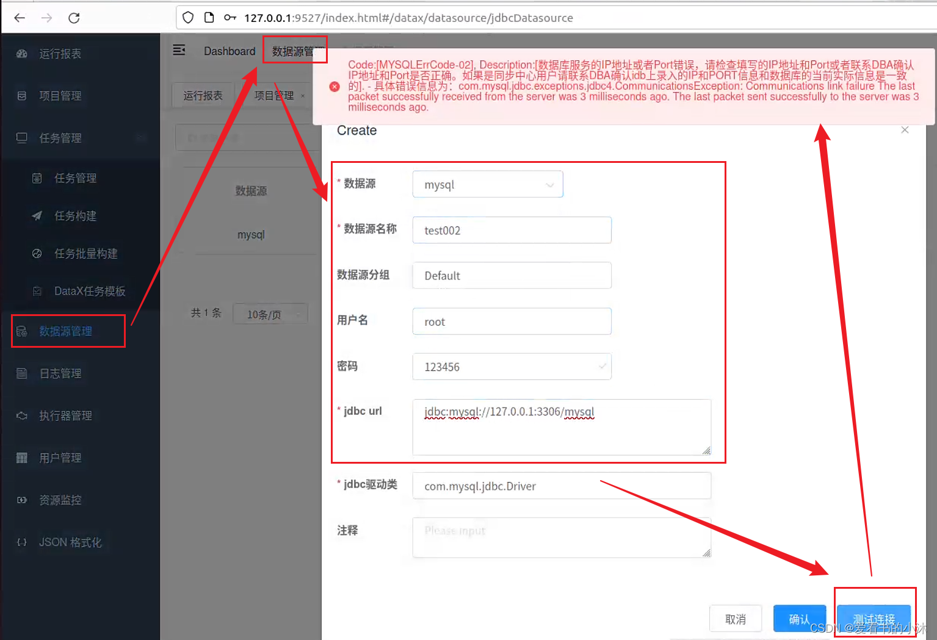This screenshot has height=640, width=937.
Task: Click the 用户名 field containing root
Action: 512,322
